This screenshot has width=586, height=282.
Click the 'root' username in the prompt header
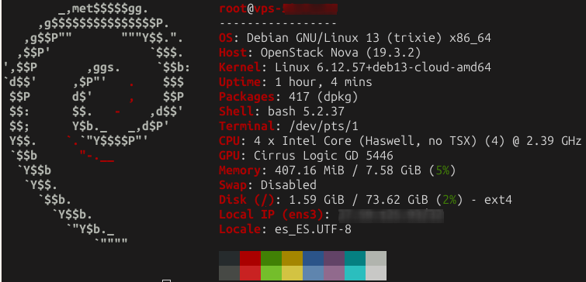[233, 9]
